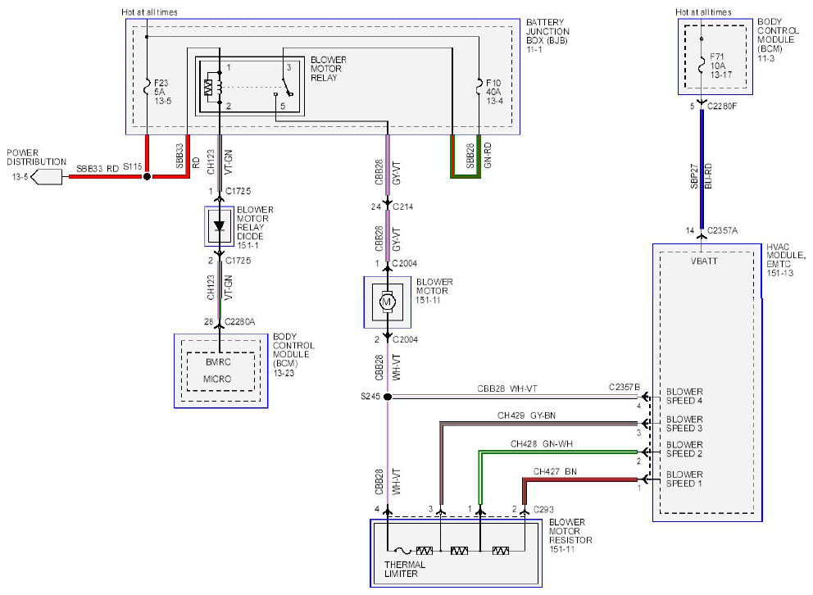Select the blower motor relay diode symbol
This screenshot has width=813, height=595.
[x=220, y=226]
